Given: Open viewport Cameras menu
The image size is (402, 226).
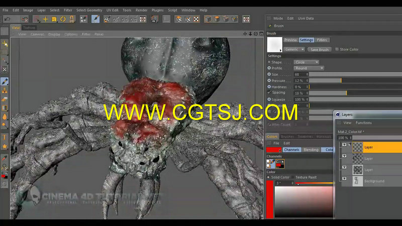Looking at the screenshot, I should point(37,34).
